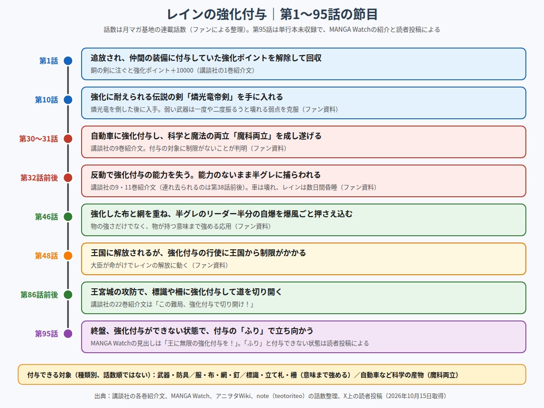The width and height of the screenshot is (544, 408).
Task: Select the note starting "講談社の22巻紹介文は"
Action: click(x=172, y=304)
